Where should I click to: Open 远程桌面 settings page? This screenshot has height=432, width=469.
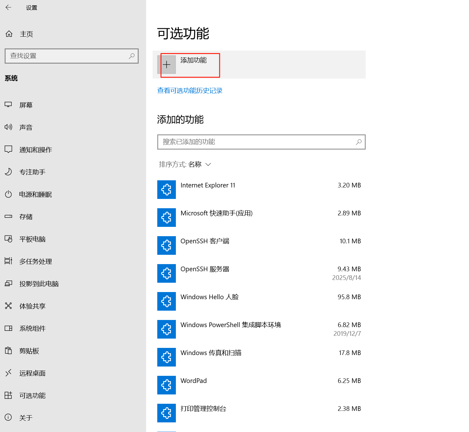(33, 373)
